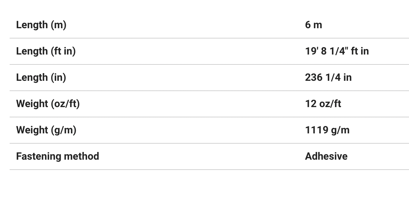Select the "1119 g/m" weight value
Image resolution: width=409 pixels, height=202 pixels.
pos(327,130)
